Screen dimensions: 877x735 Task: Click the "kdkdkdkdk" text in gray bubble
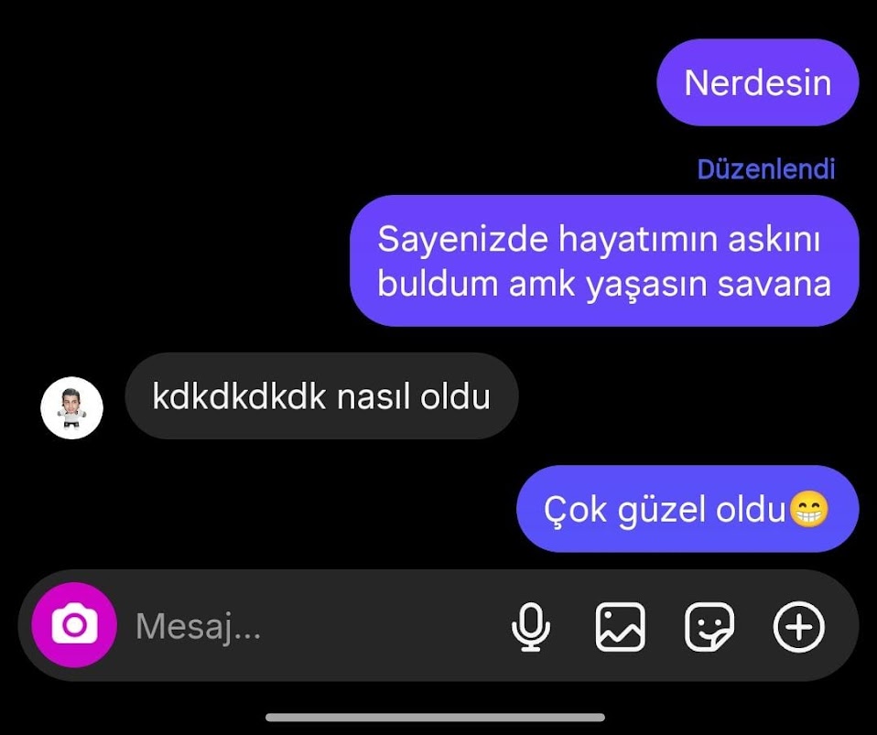239,396
